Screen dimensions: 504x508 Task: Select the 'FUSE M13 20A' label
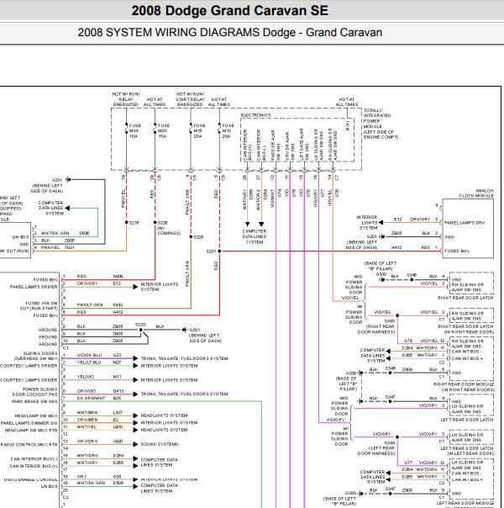228,131
